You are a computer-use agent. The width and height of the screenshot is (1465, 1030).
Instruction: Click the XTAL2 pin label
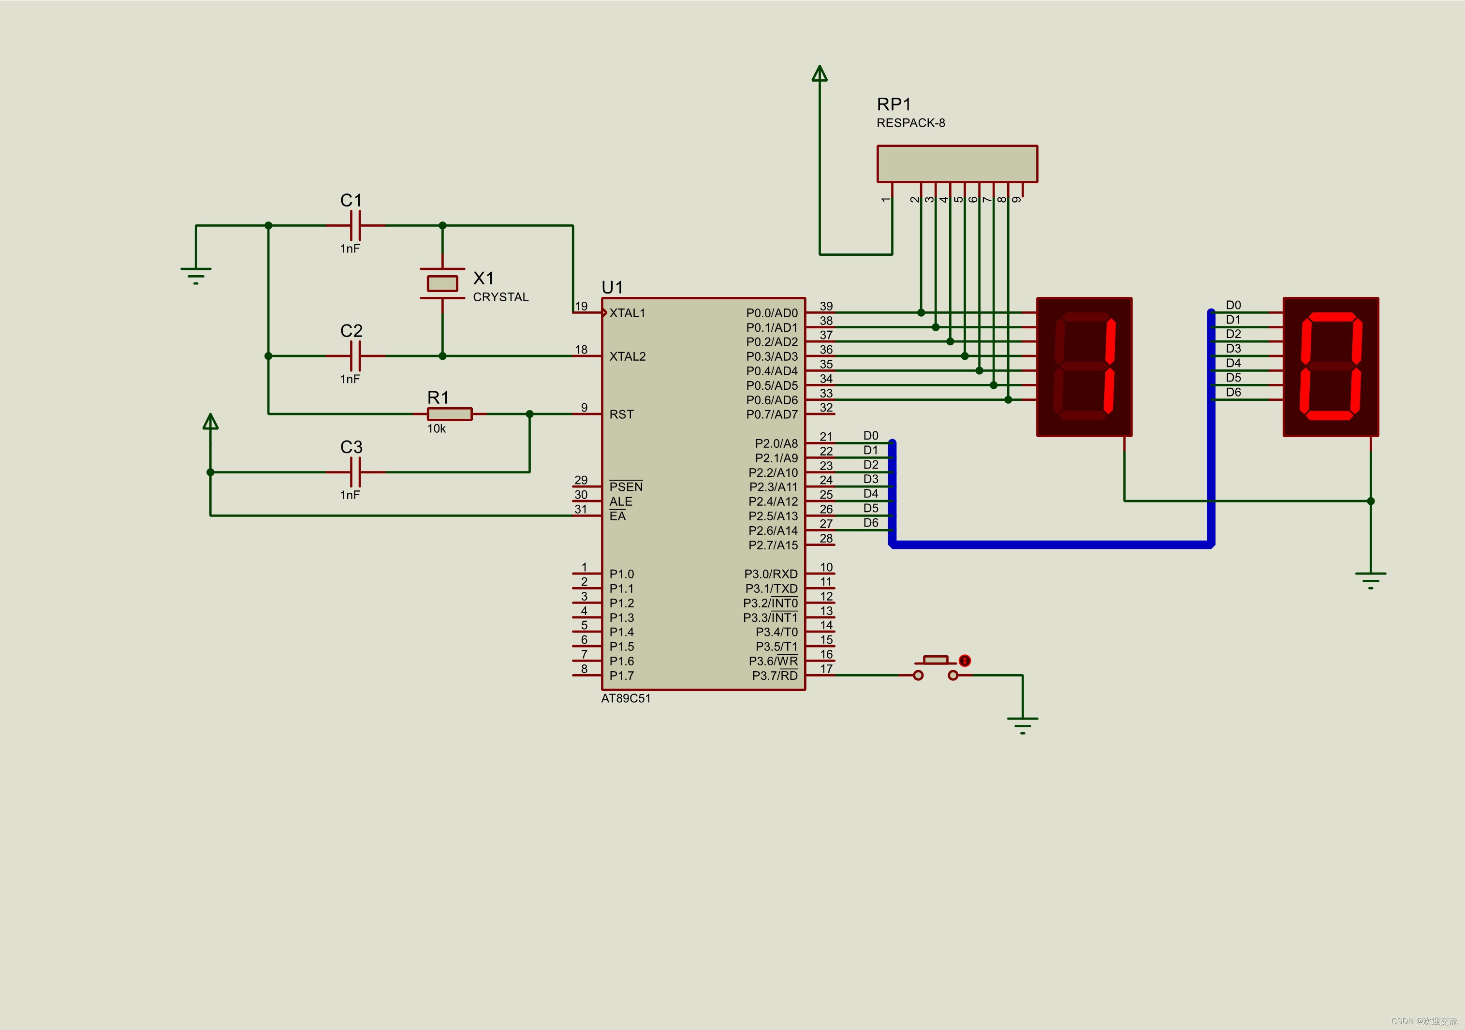(x=627, y=356)
